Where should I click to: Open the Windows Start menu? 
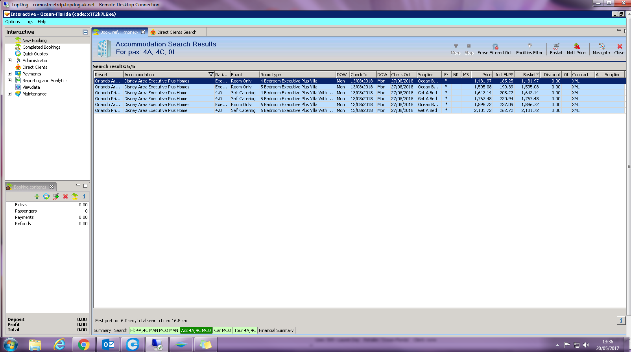11,345
